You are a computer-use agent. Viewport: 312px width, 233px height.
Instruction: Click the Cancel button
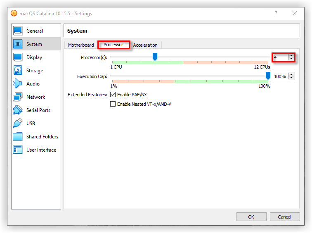coord(284,216)
